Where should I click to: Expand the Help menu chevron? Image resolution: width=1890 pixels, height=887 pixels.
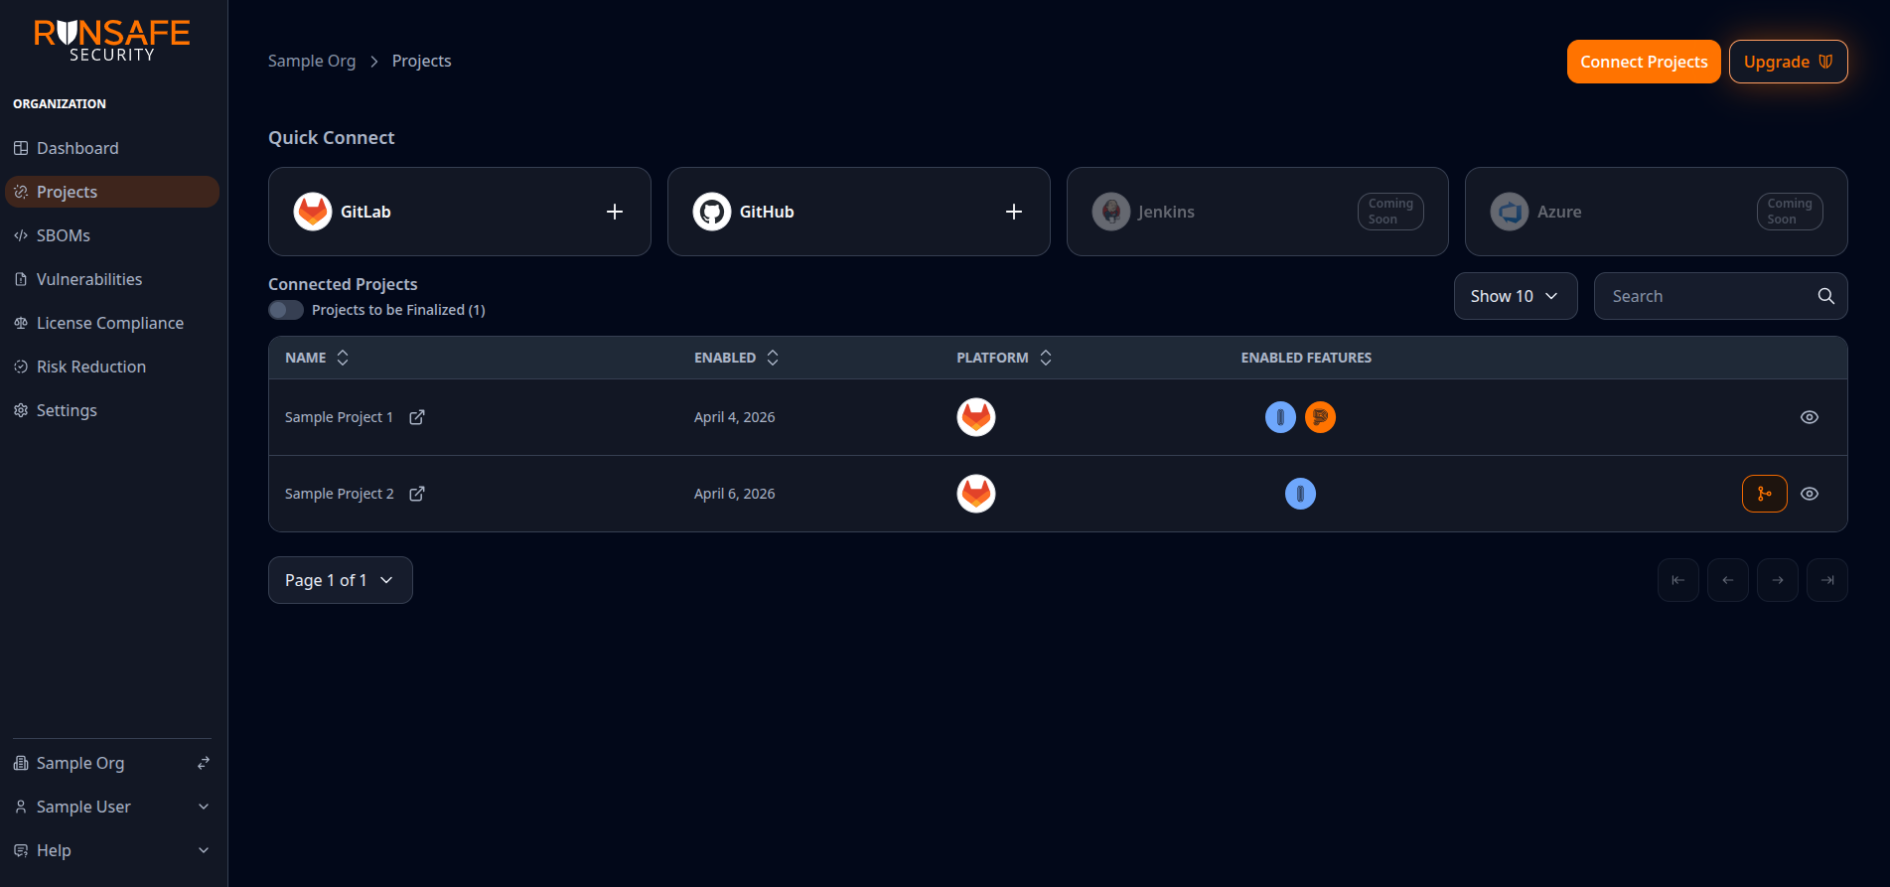pyautogui.click(x=204, y=850)
